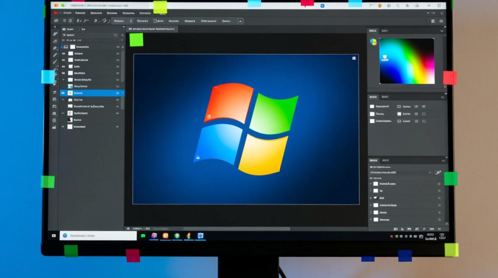This screenshot has width=498, height=278.
Task: Expand the first row in the lower-right panel list
Action: click(371, 184)
